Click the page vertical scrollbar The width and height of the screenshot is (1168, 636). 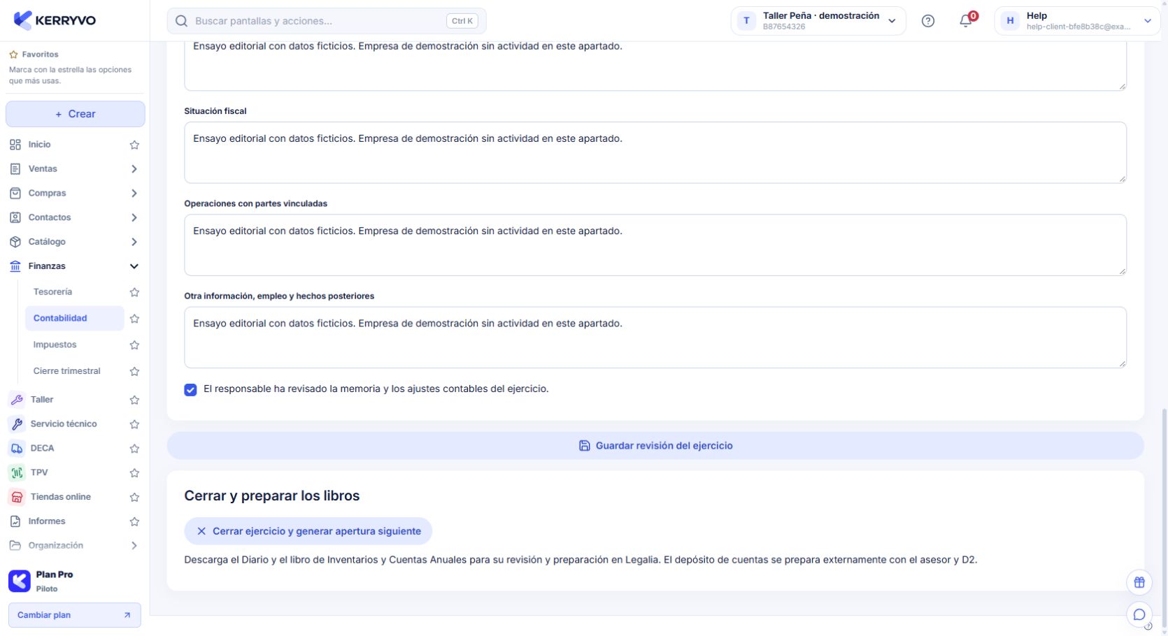(1164, 516)
